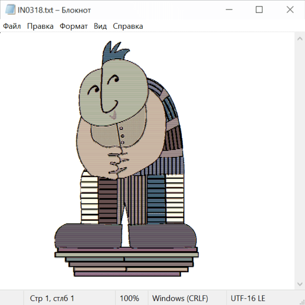Click the Windows (CRLF) line ending field

click(180, 298)
